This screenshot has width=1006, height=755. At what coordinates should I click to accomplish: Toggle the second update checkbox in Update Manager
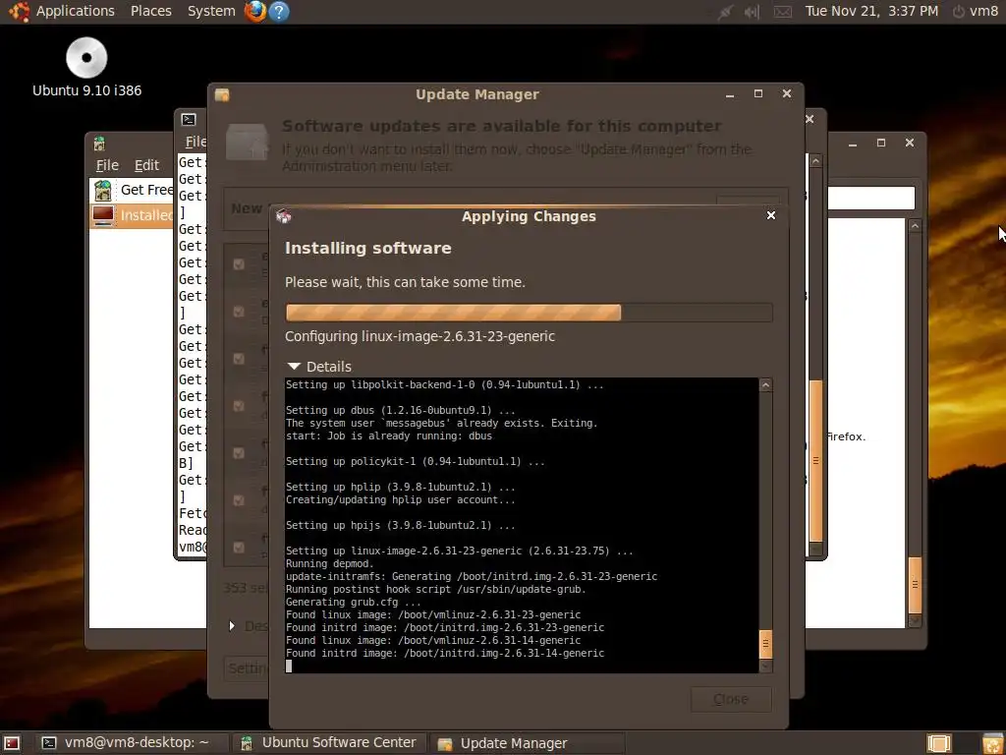(x=239, y=312)
